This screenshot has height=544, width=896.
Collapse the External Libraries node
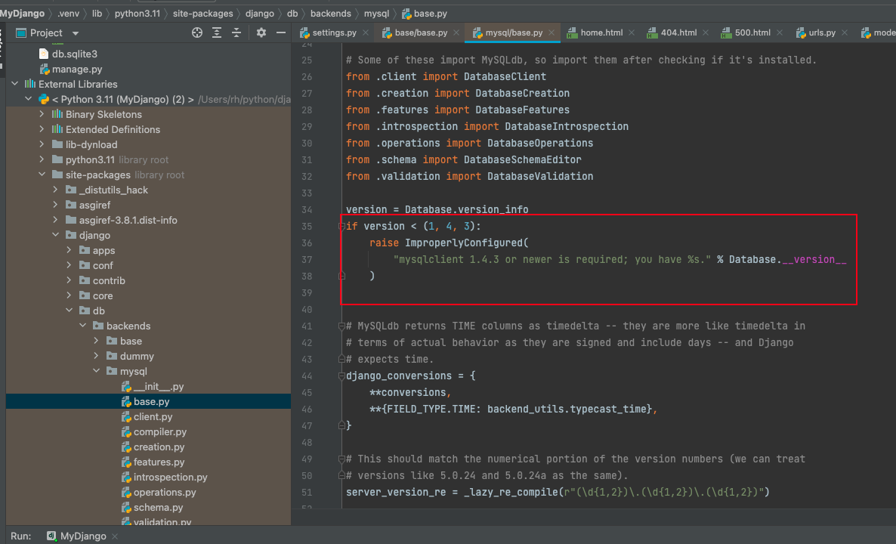pos(15,84)
